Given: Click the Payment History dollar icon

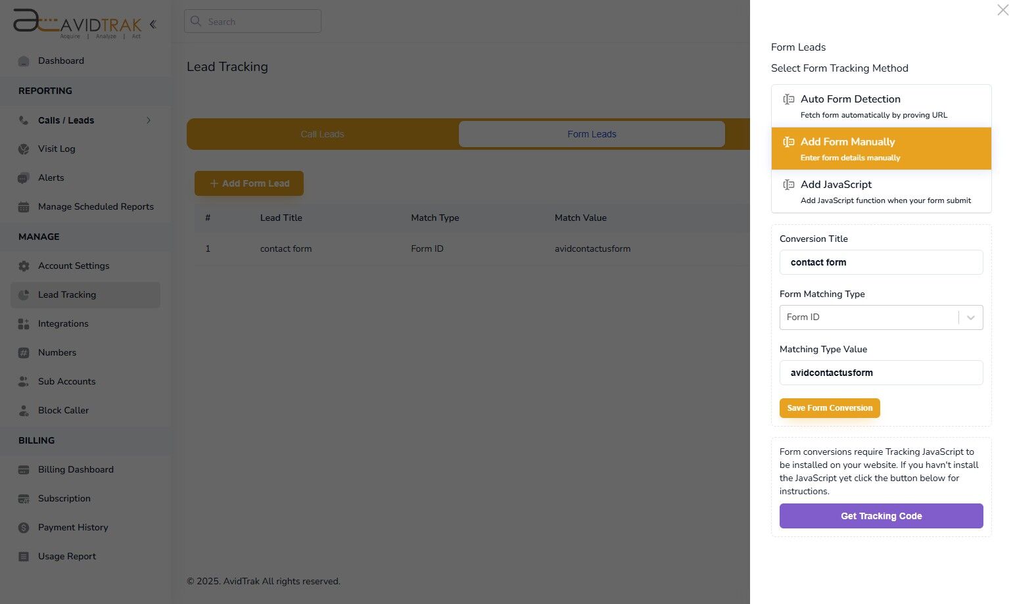Looking at the screenshot, I should pyautogui.click(x=24, y=528).
